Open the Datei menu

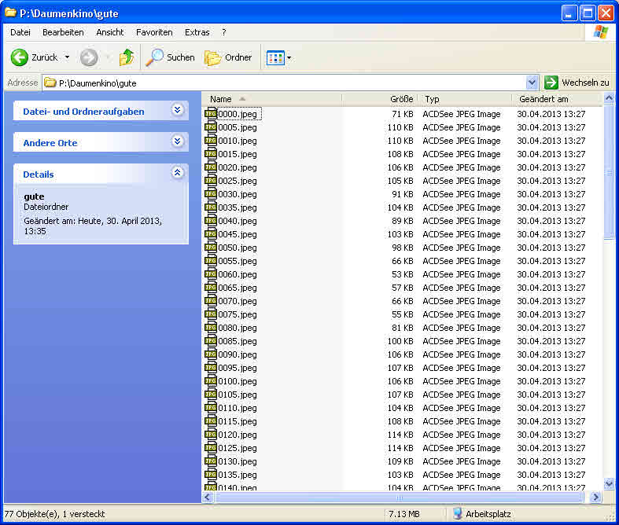(x=20, y=32)
